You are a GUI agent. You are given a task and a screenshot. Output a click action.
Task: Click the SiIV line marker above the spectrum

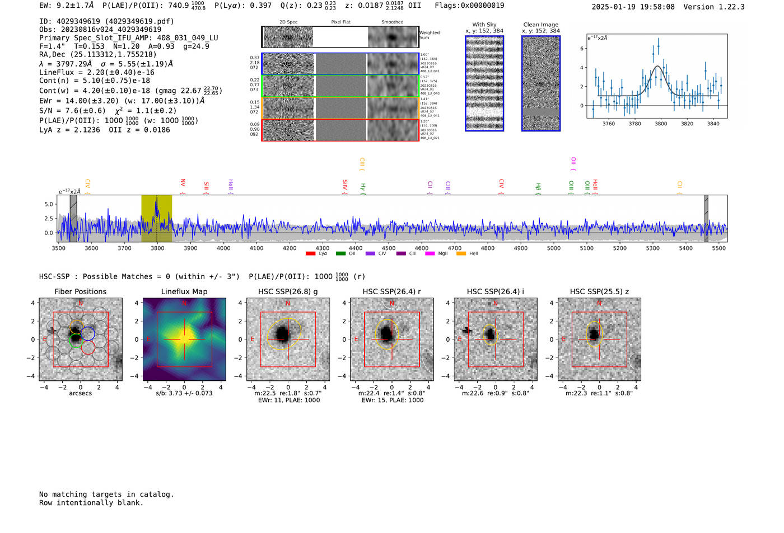click(x=345, y=186)
